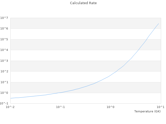The width and height of the screenshot is (166, 124).
Task: Click the 10^0 label on the y-axis
Action: pos(4,93)
